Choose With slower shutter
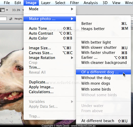Viewport: 133px width, 127px height. click(x=103, y=47)
